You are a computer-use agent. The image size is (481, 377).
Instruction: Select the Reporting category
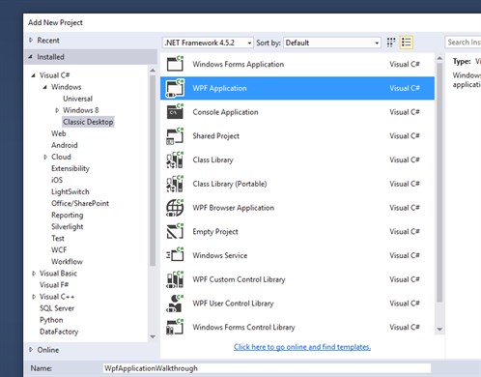(x=68, y=215)
